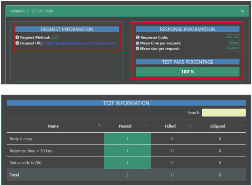Click the 200 OK response code badge
252x185 pixels.
[232, 37]
